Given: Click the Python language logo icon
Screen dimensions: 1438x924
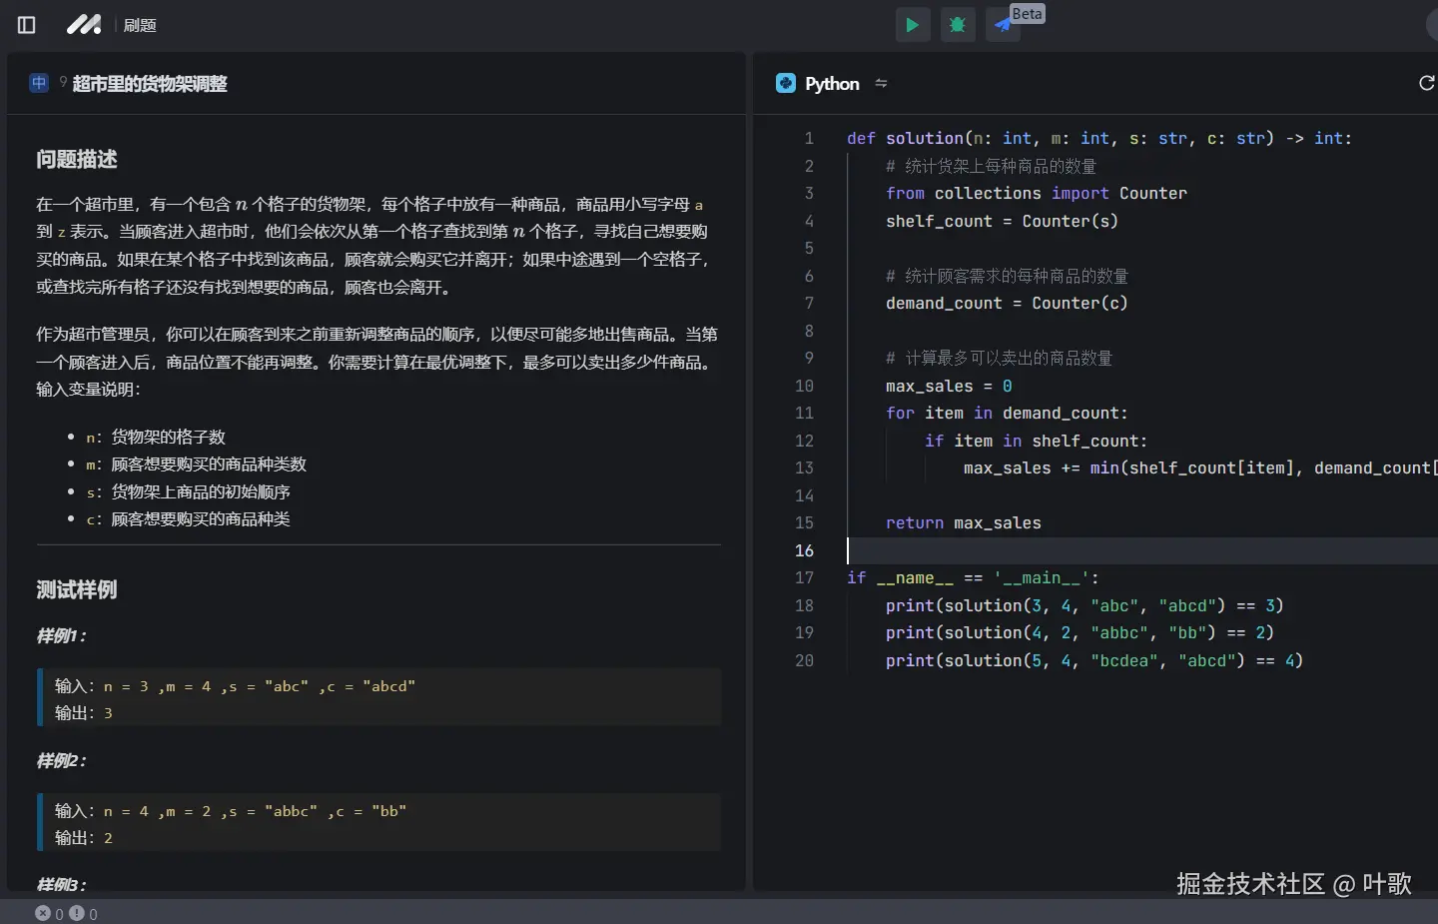Looking at the screenshot, I should (x=786, y=83).
